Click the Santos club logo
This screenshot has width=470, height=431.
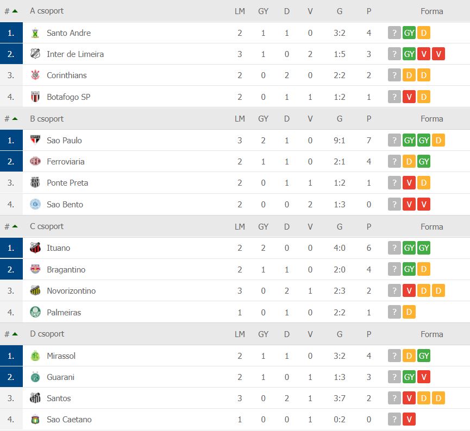tap(35, 398)
